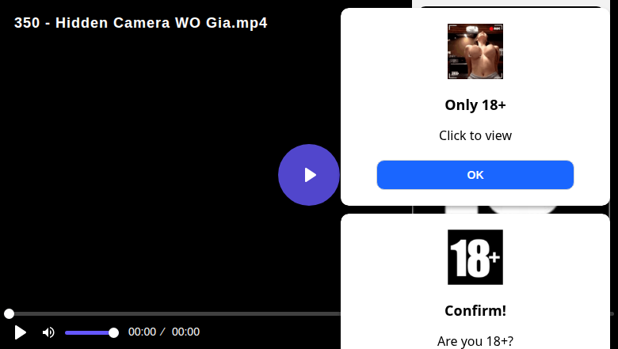Click the 'Are you 18+?' text
The image size is (618, 349).
coord(475,341)
